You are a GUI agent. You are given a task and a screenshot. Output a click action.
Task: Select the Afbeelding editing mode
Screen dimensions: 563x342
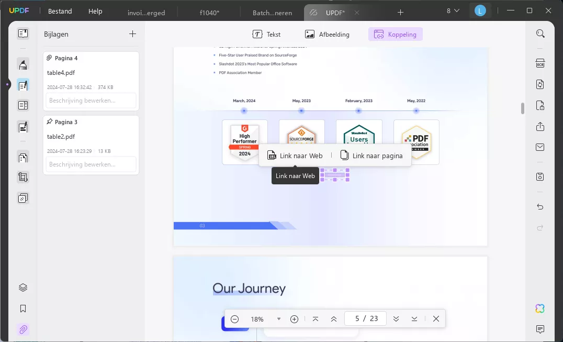(326, 35)
